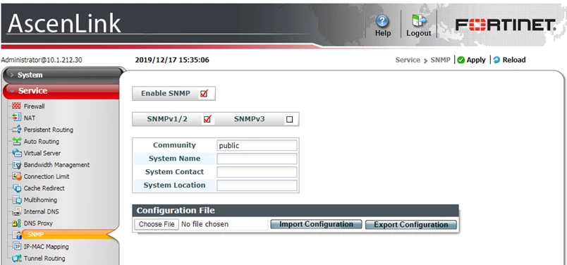Click the System Contact input field
Screen dimensions: 567x265
click(x=257, y=172)
